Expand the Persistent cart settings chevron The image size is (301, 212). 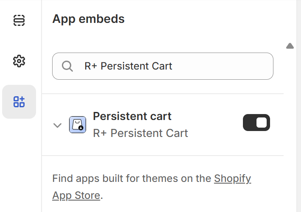[58, 125]
